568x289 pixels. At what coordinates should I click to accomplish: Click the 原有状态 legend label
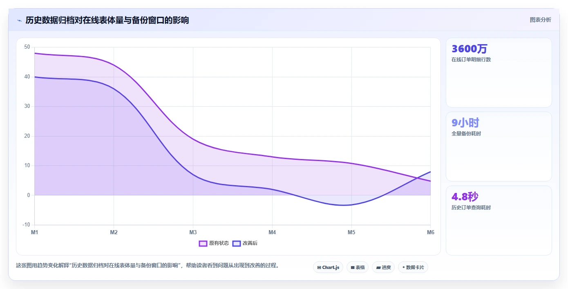219,243
